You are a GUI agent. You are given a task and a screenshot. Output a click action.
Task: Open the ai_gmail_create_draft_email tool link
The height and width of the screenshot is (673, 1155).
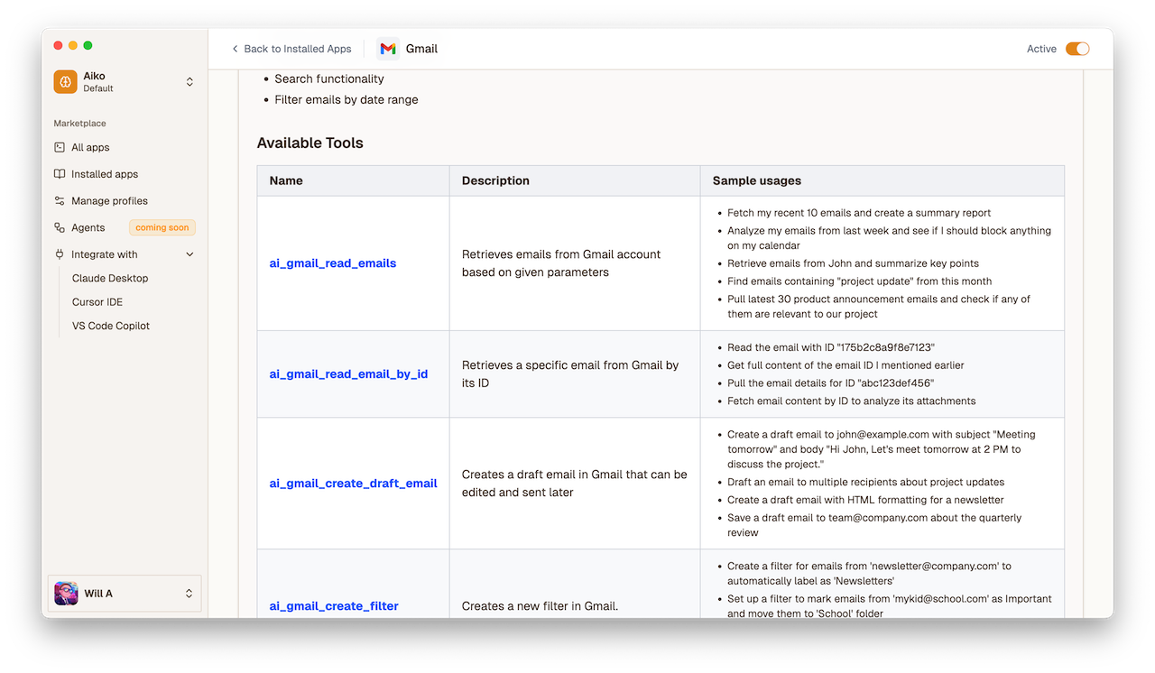pyautogui.click(x=353, y=484)
